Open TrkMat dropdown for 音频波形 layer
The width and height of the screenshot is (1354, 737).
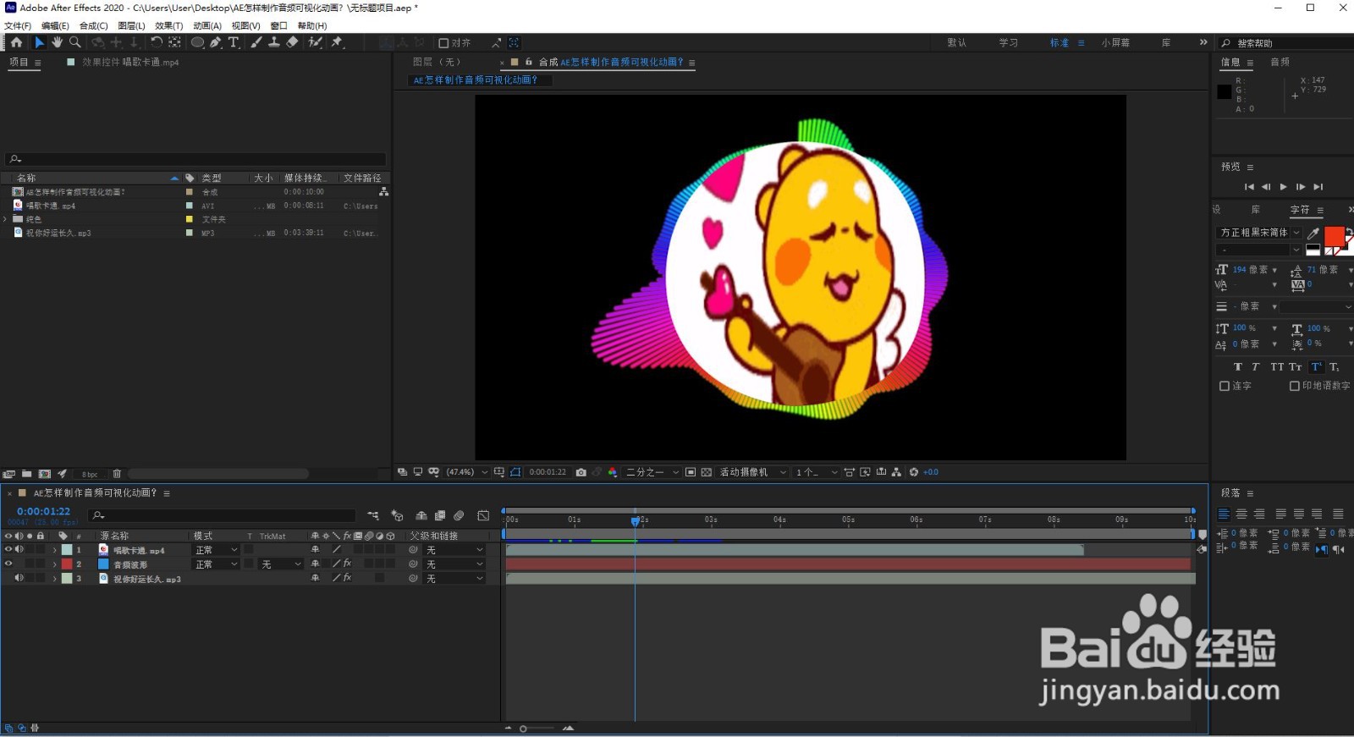click(281, 564)
